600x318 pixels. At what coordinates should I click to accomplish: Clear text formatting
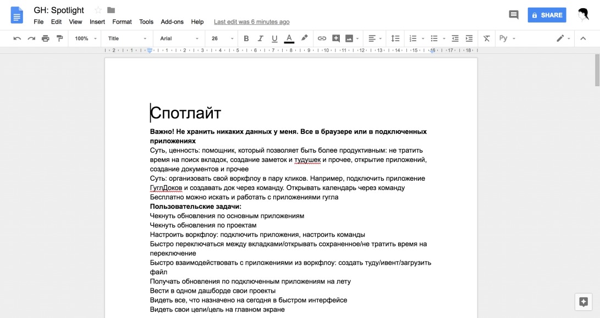(486, 38)
